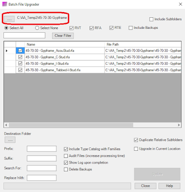
Task: Enable Audit Files checkbox
Action: click(66, 156)
